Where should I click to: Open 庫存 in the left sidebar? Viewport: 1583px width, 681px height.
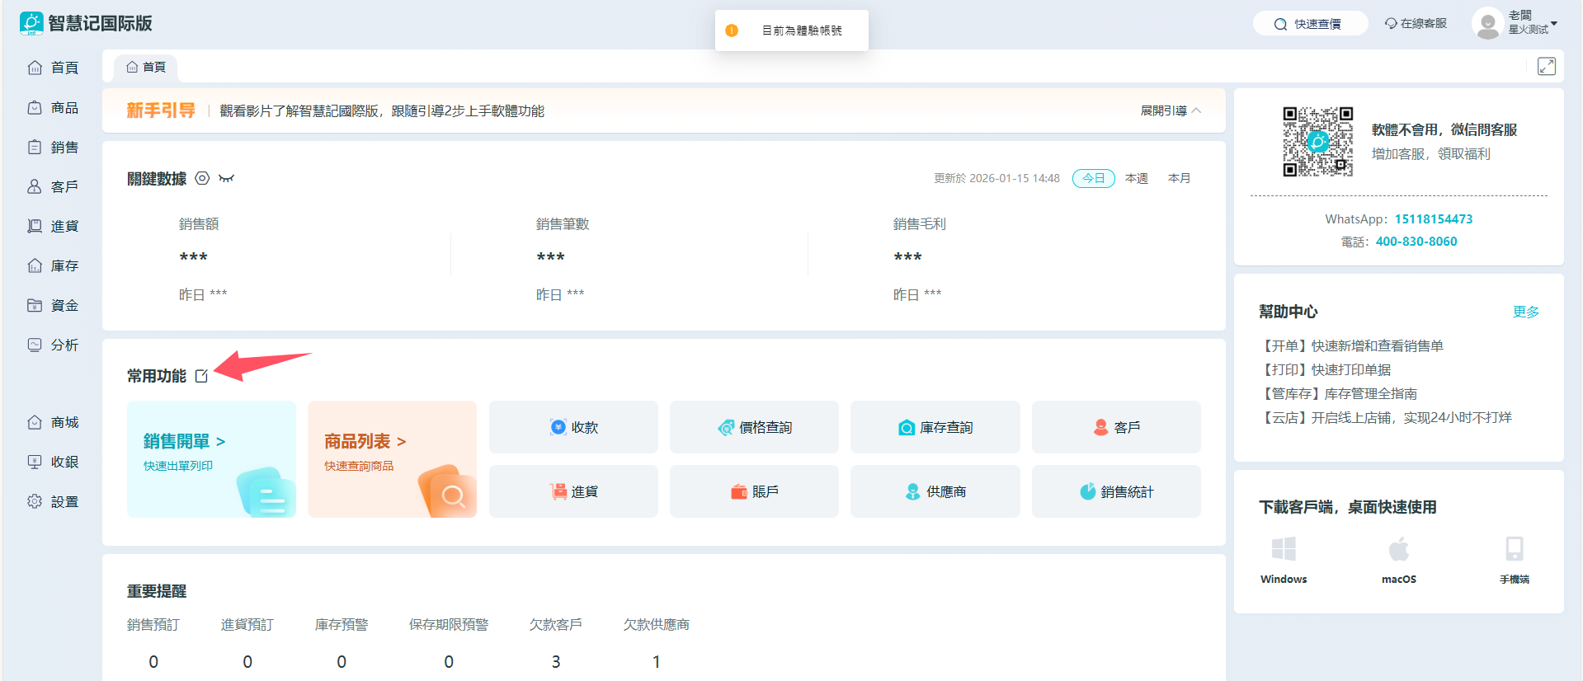[54, 265]
